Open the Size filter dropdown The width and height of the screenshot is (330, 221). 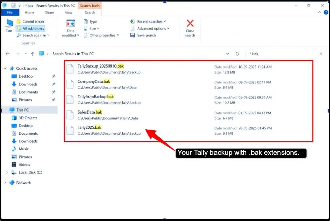92,28
